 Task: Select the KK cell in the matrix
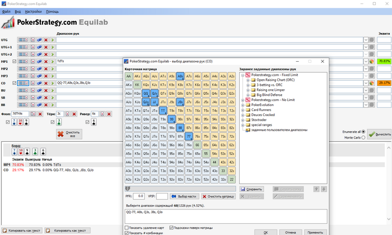(x=137, y=85)
